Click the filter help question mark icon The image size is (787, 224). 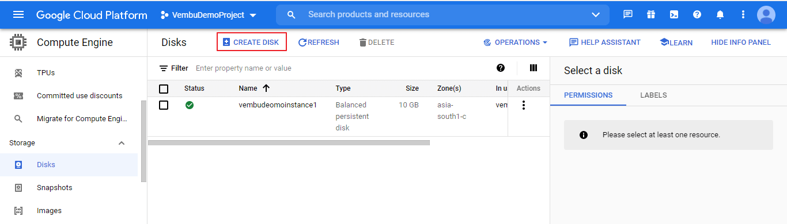click(x=501, y=68)
